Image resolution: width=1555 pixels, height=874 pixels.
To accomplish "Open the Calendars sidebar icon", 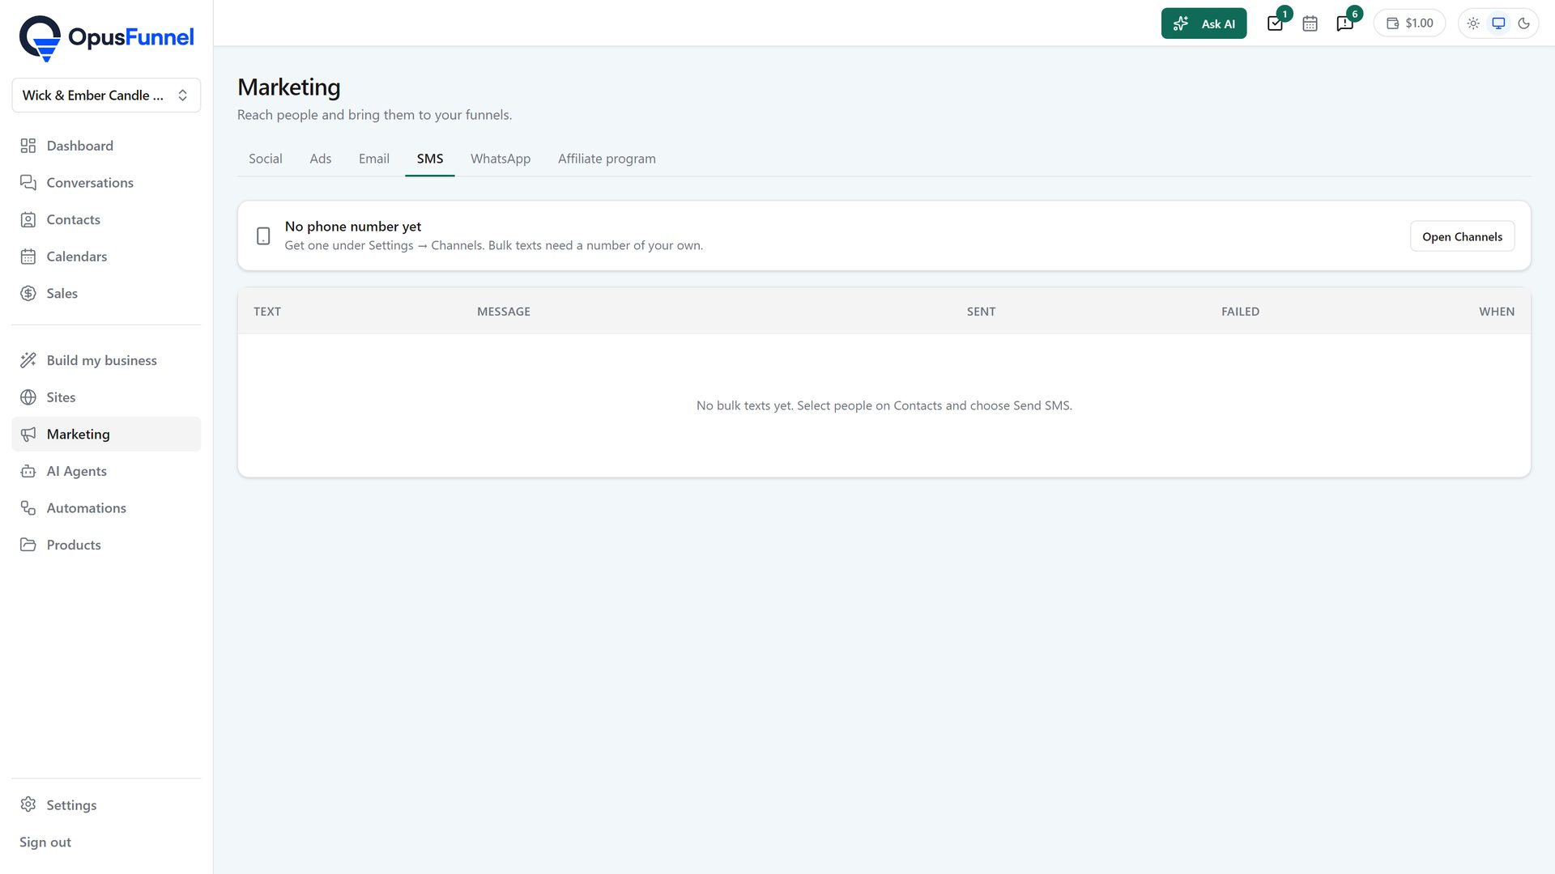I will click(28, 257).
